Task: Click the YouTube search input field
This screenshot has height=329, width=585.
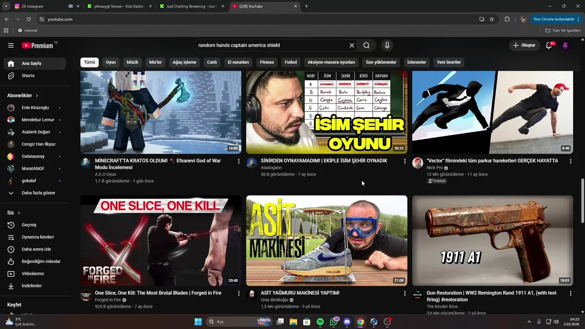Action: [x=271, y=45]
